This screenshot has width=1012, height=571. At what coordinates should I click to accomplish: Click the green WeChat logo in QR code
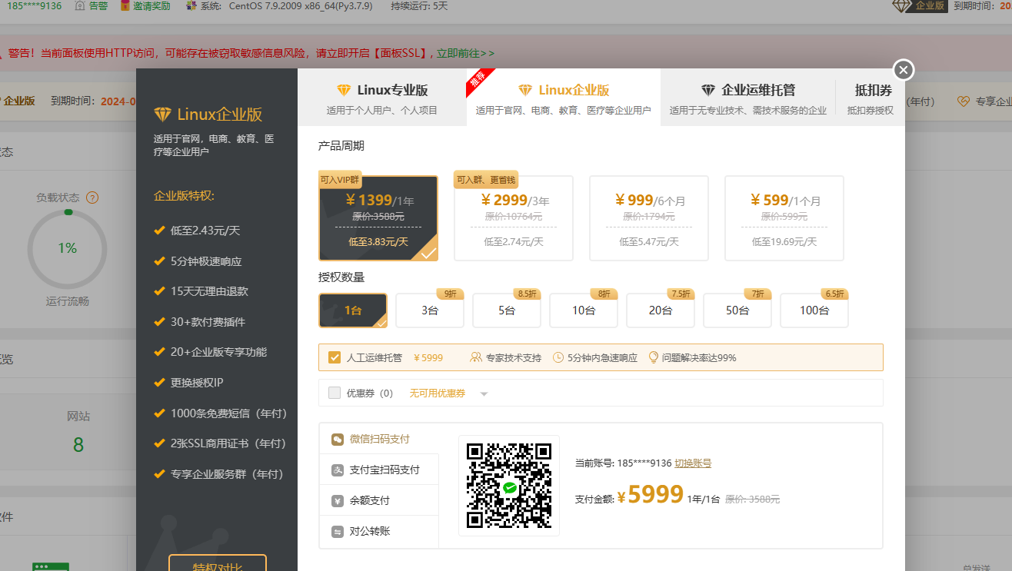(509, 487)
